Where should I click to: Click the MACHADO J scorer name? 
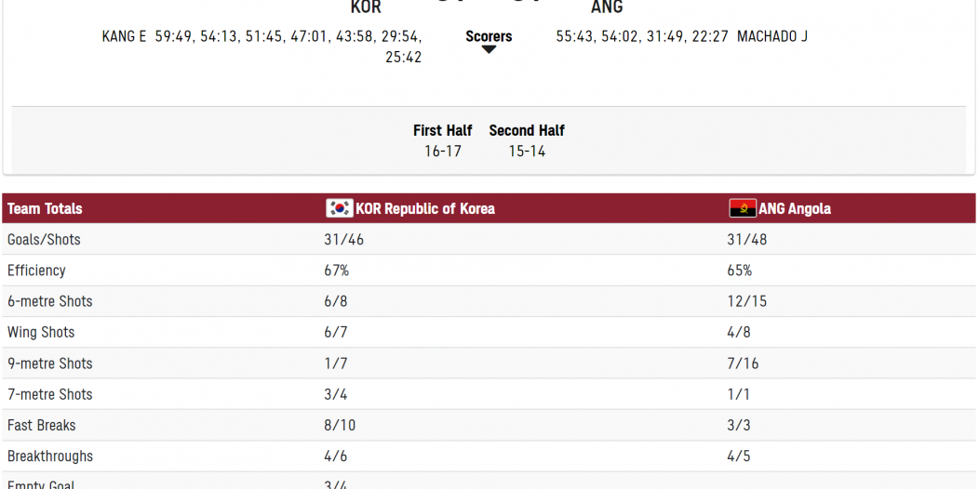[772, 36]
